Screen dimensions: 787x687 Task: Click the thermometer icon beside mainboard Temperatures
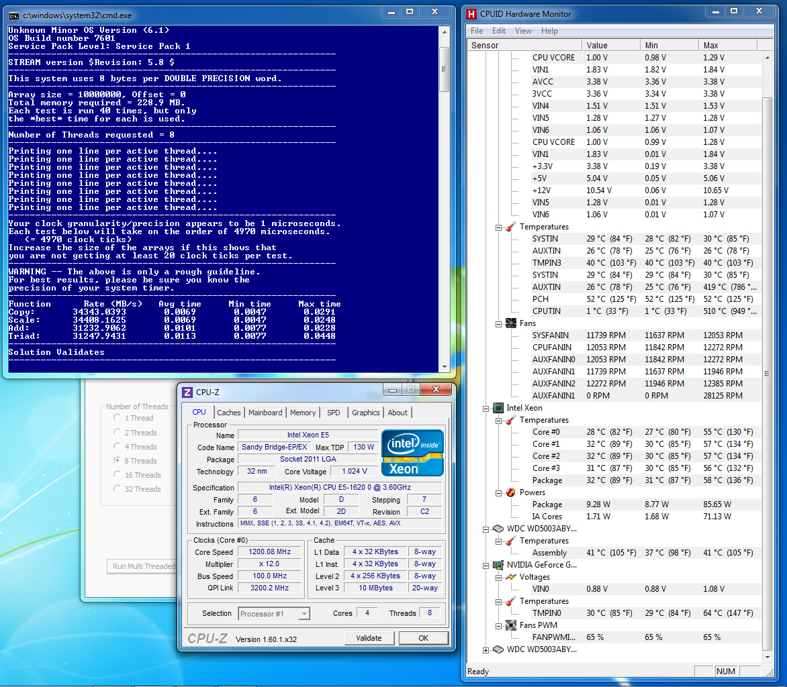tap(510, 227)
